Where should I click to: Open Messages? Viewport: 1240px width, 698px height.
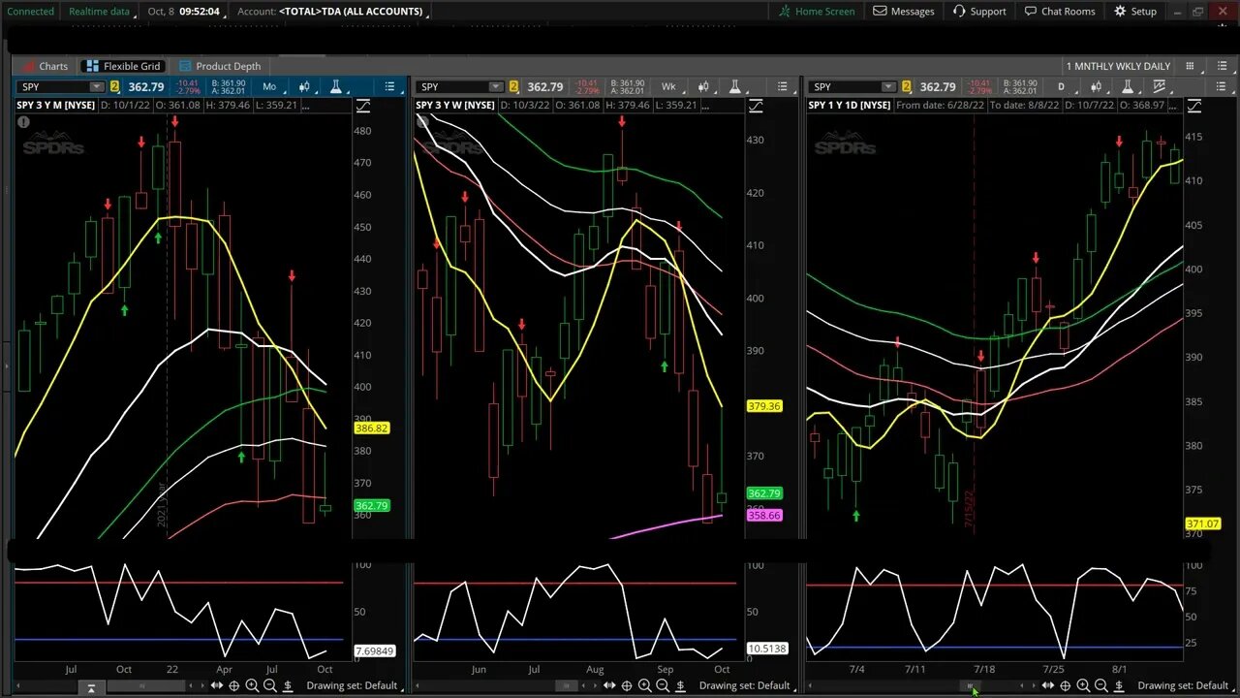point(904,12)
